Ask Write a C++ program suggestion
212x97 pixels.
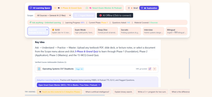point(152,92)
